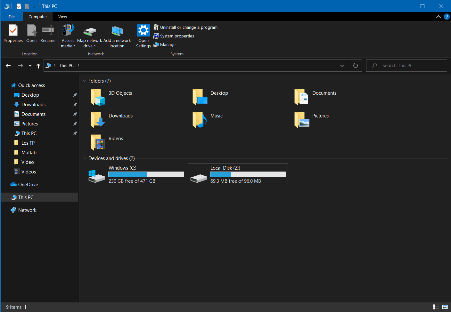Unpin Desktop from Quick access
The height and width of the screenshot is (312, 451).
point(75,95)
